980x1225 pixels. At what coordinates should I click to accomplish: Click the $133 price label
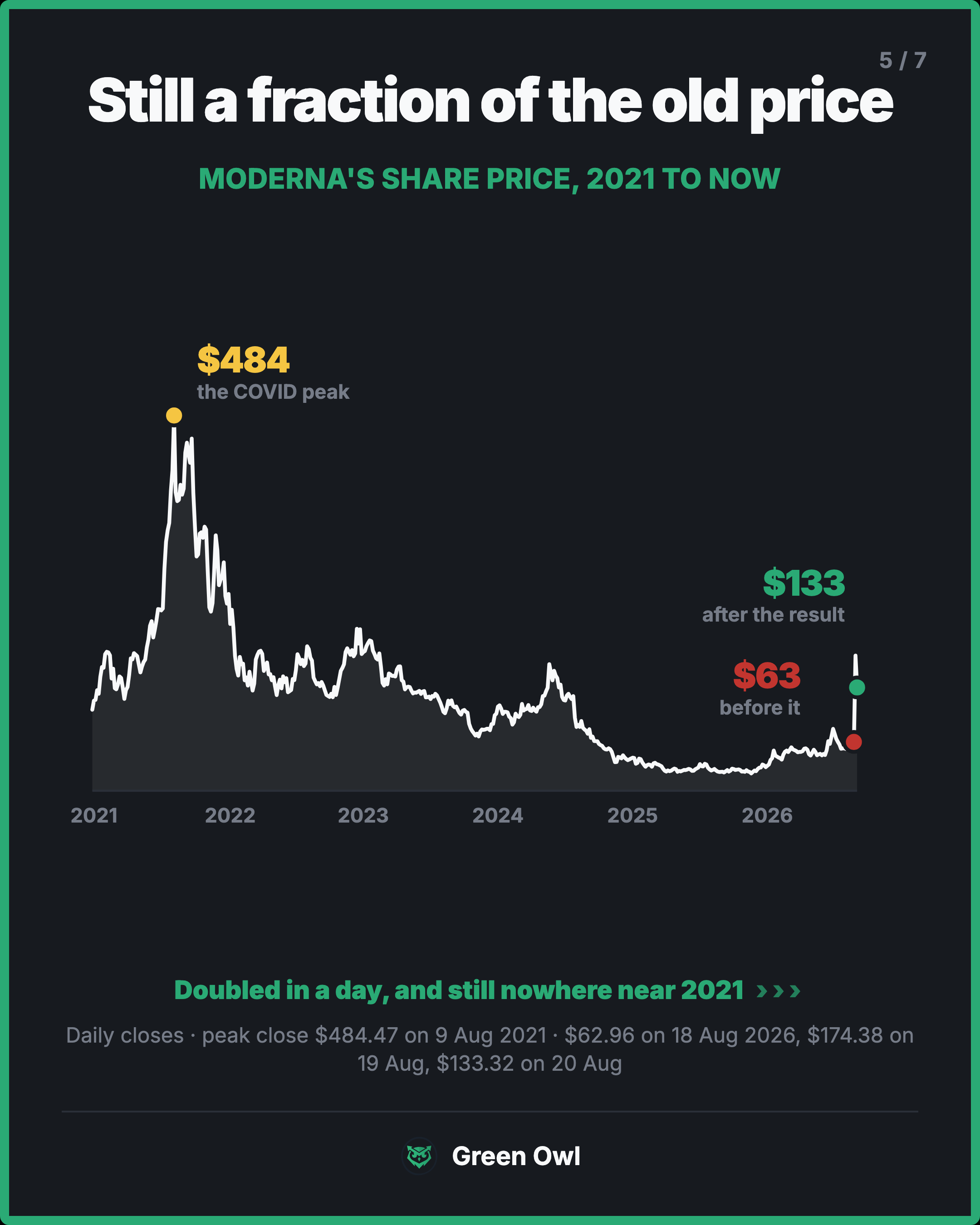[x=804, y=583]
